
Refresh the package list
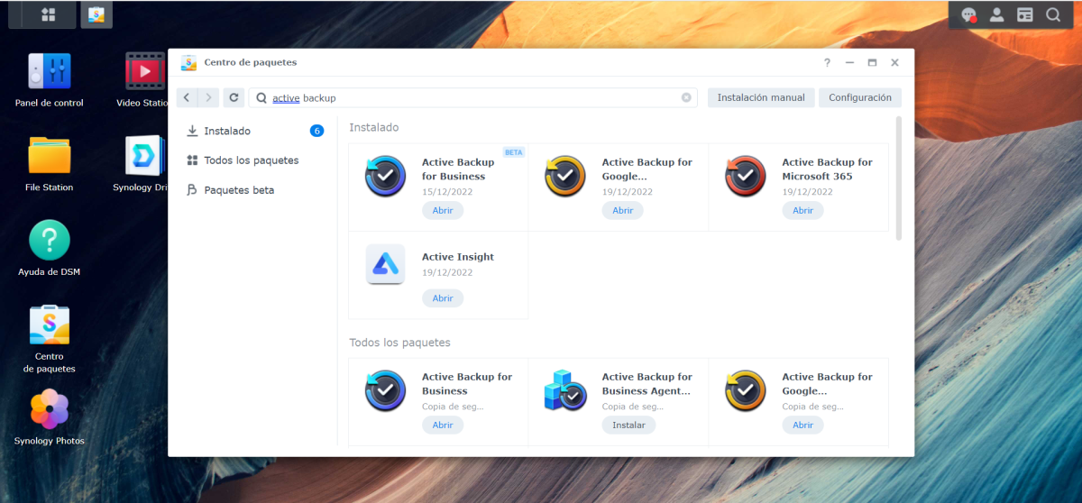pos(234,97)
